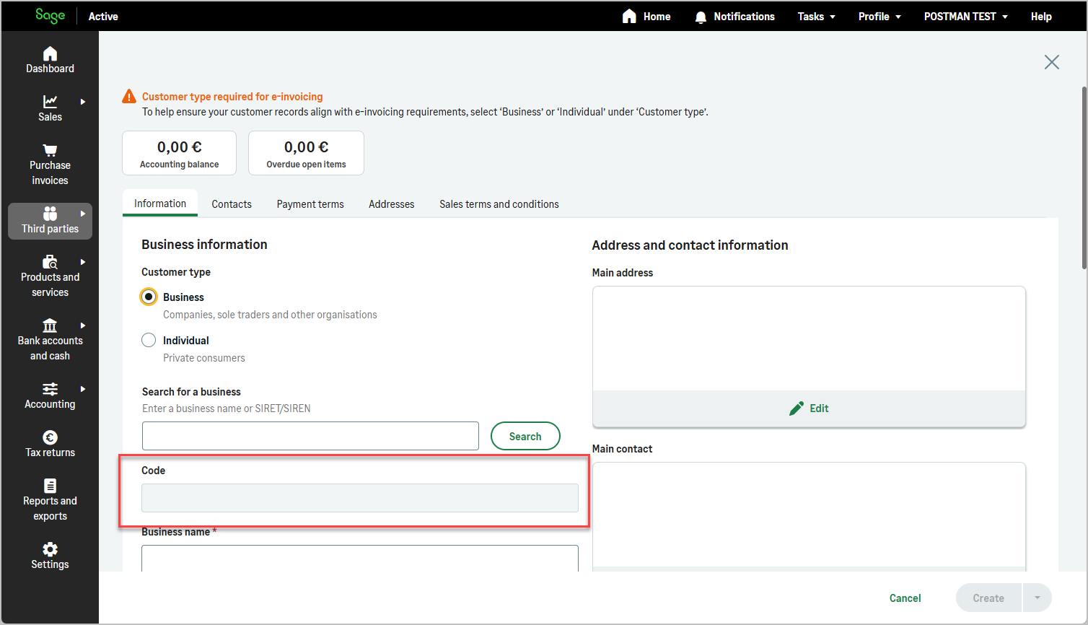1088x625 pixels.
Task: Open Tax returns euro icon
Action: [x=50, y=437]
